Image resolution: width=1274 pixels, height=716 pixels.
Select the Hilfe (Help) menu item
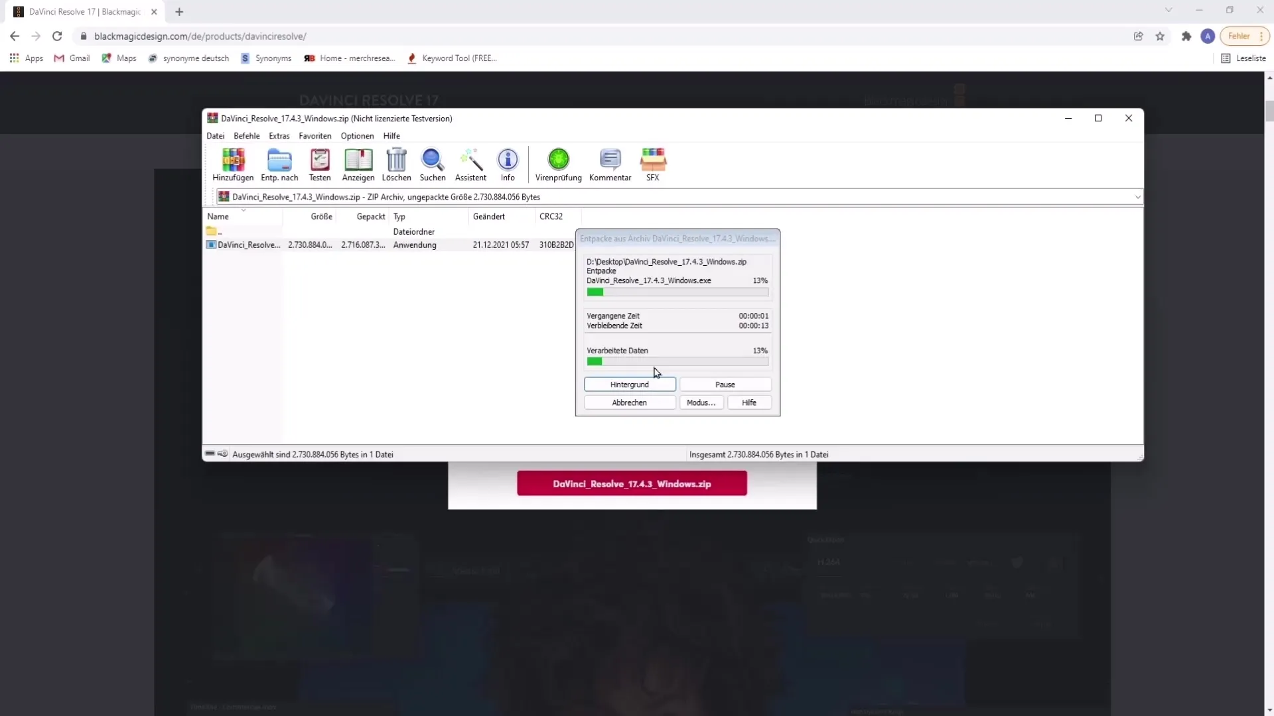(392, 135)
